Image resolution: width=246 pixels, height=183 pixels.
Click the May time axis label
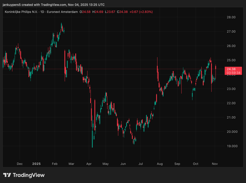point(106,164)
